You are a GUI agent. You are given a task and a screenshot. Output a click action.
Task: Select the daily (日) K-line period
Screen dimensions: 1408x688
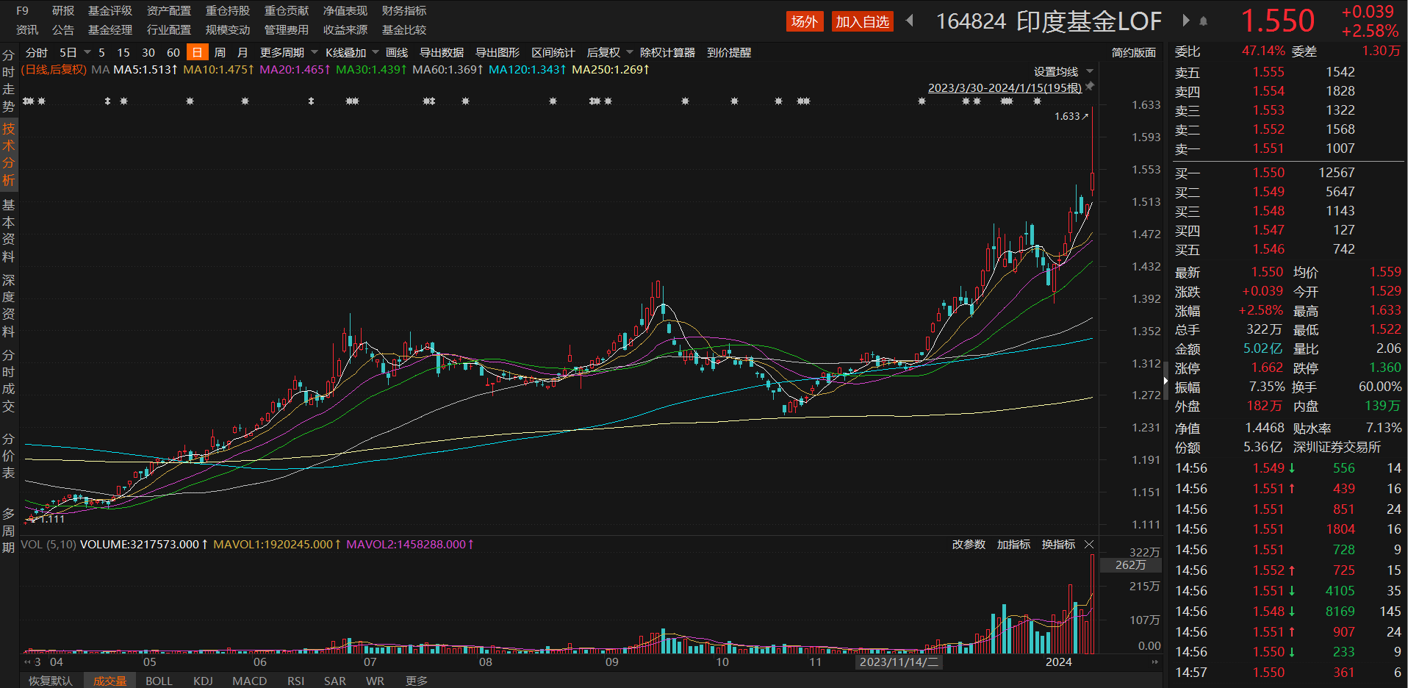point(197,52)
